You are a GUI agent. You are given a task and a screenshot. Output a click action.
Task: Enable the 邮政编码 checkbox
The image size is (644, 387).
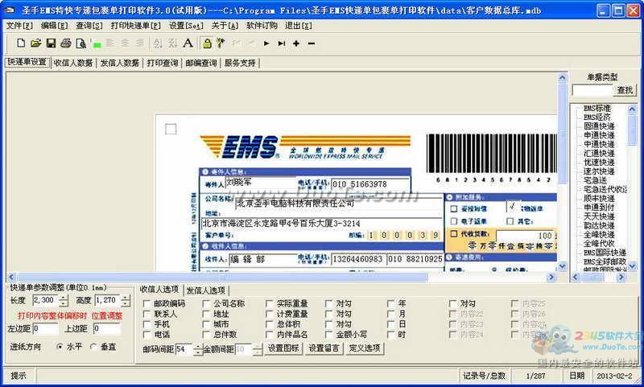tap(147, 303)
